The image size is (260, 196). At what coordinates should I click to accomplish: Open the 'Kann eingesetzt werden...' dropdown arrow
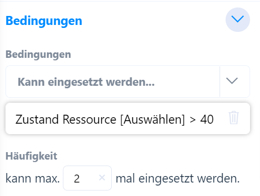(x=232, y=81)
